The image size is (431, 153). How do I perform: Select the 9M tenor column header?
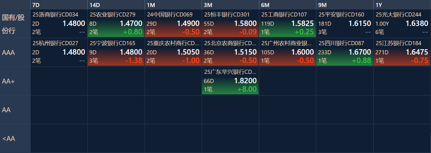(345, 5)
